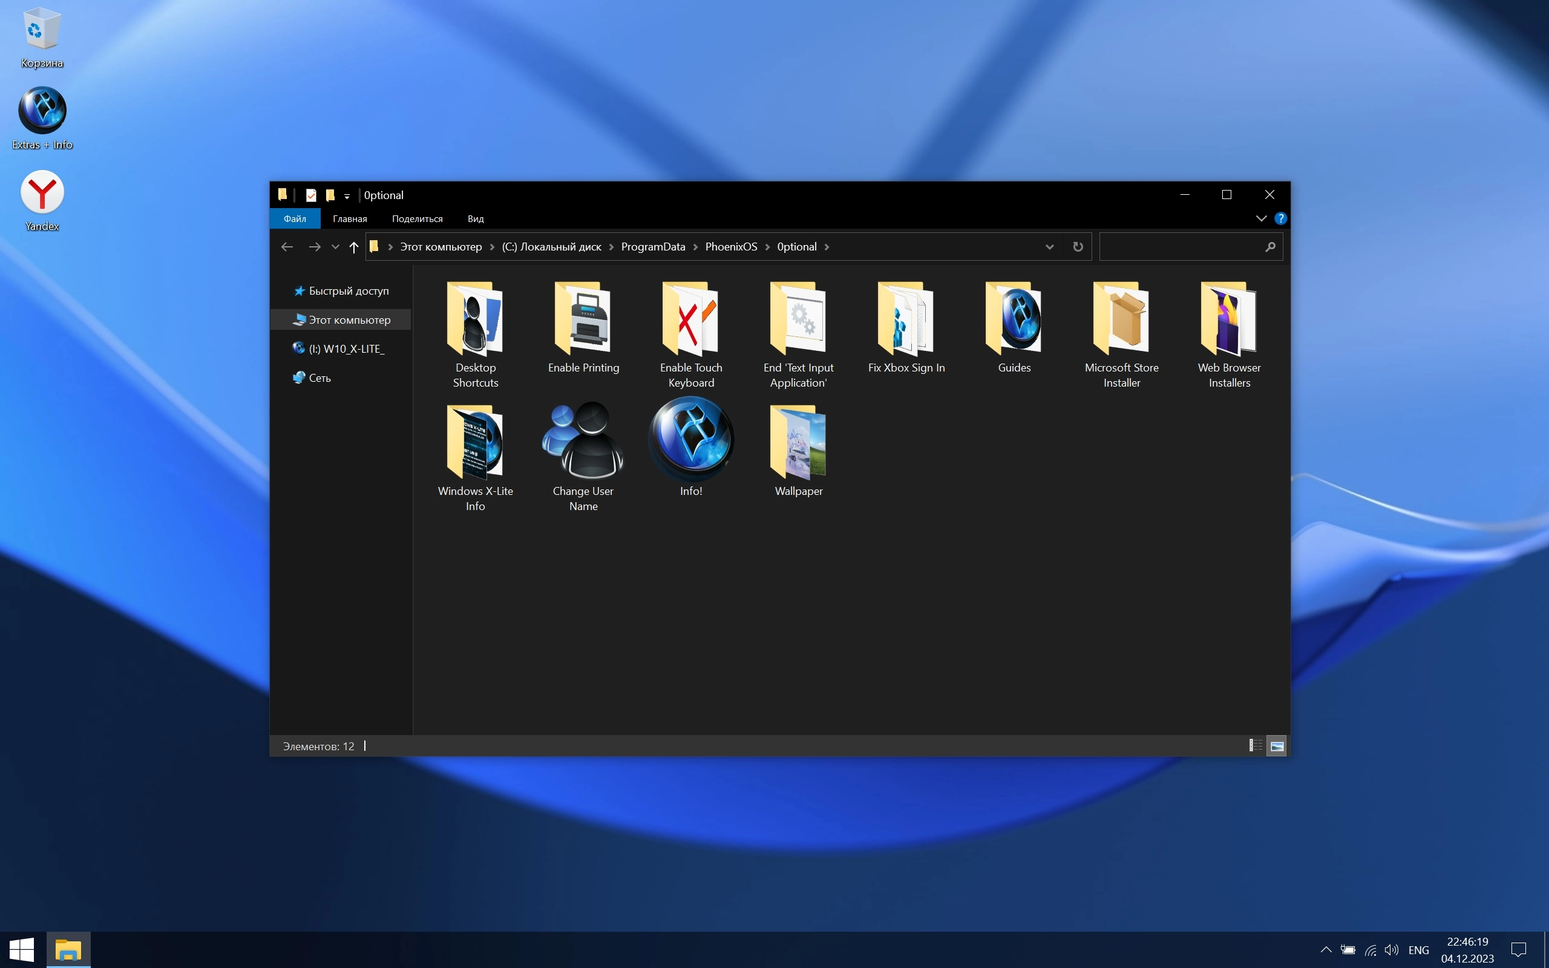Click the refresh button in address bar
Viewport: 1549px width, 968px height.
click(x=1078, y=247)
